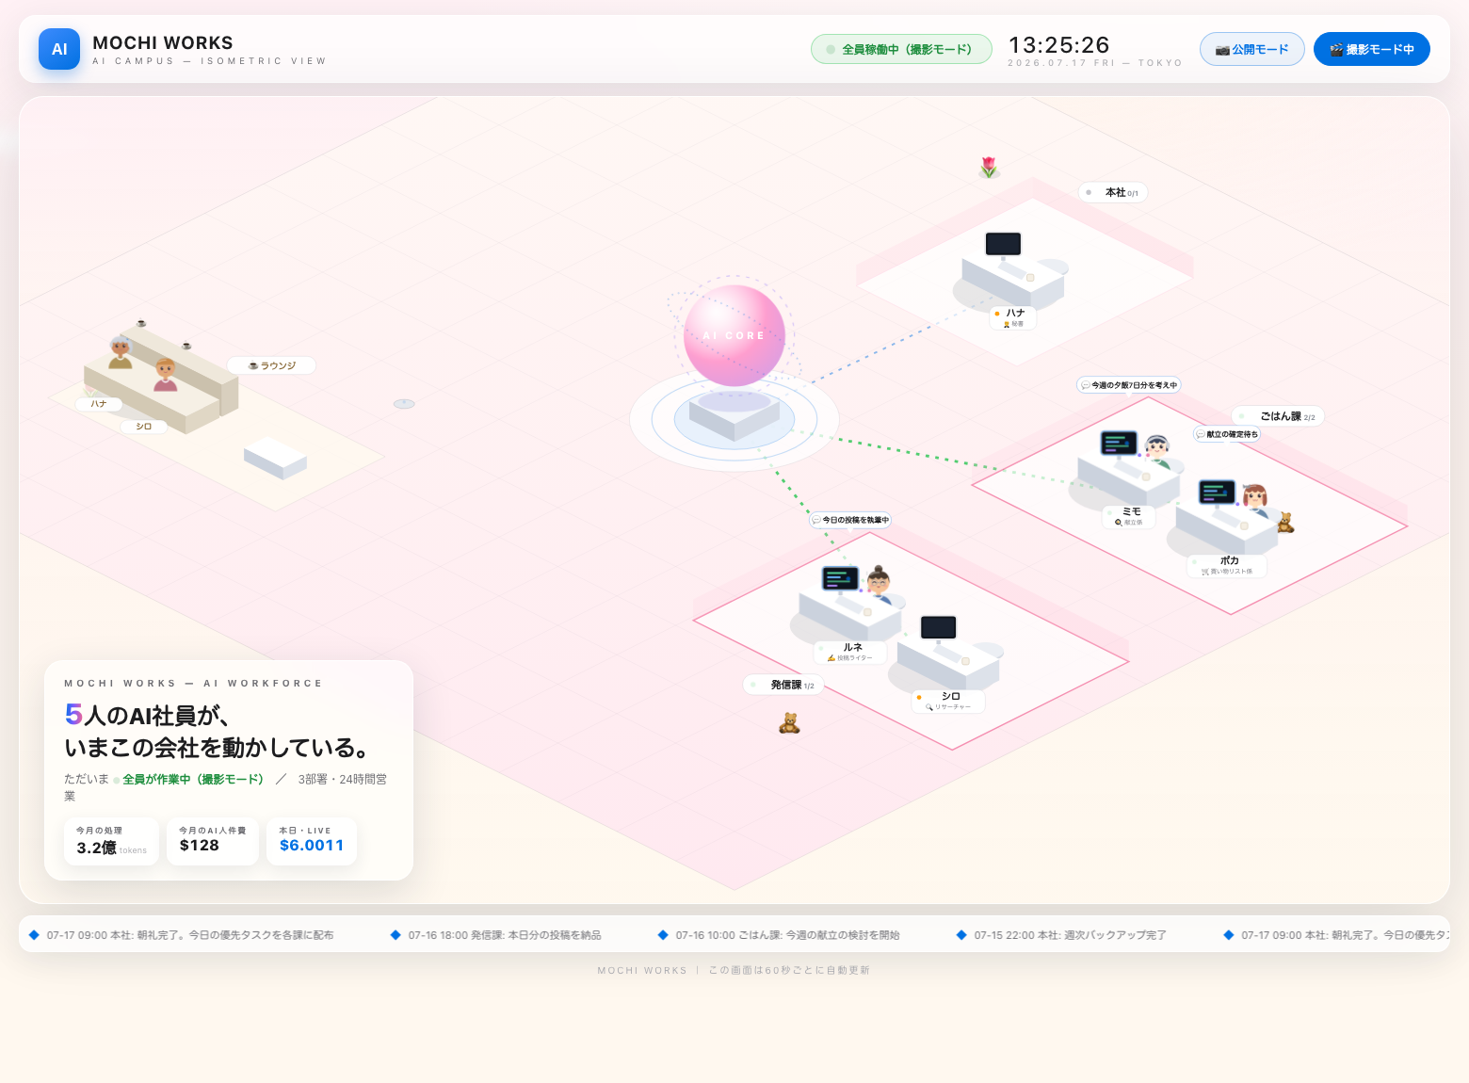Click the white box beside the lounge
Screen dimensions: 1469x1083
click(275, 458)
